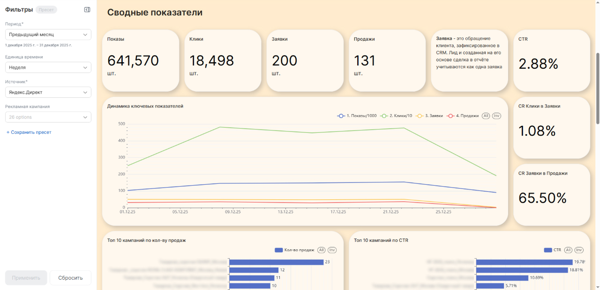The width and height of the screenshot is (600, 290).
Task: Click the Сохранить пресет link
Action: [29, 132]
